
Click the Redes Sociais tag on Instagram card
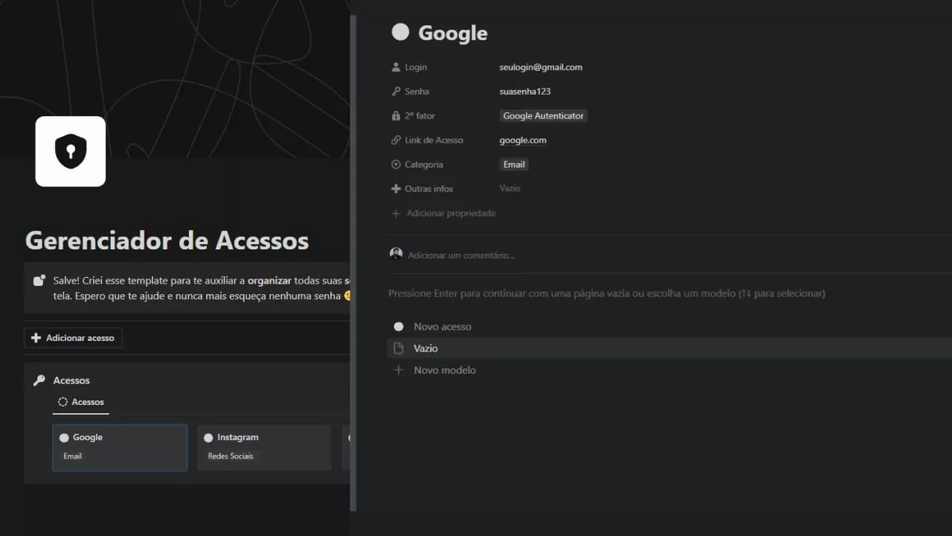click(x=231, y=456)
